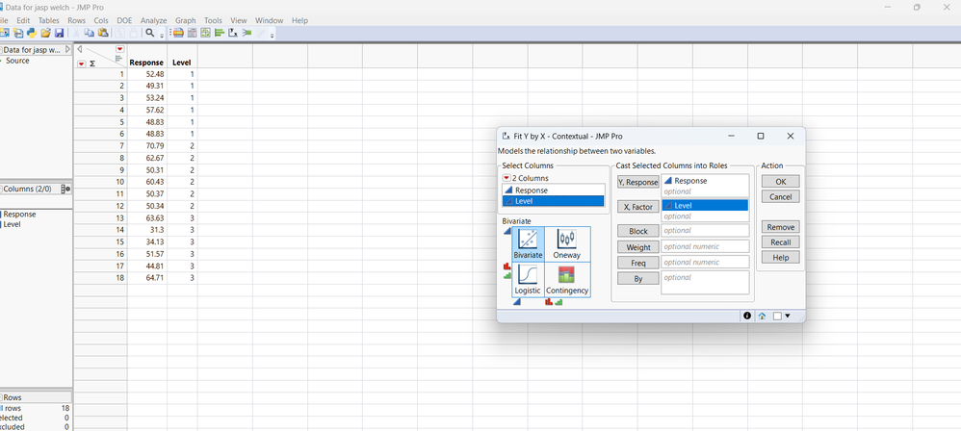Open the Tables menu
The height and width of the screenshot is (431, 961).
(48, 20)
